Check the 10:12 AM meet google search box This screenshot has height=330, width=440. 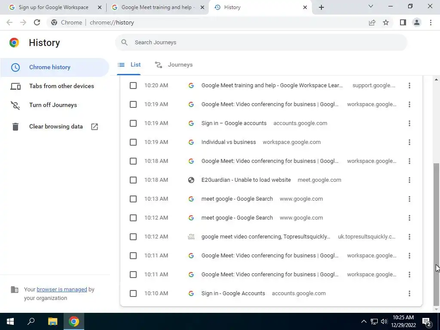133,218
